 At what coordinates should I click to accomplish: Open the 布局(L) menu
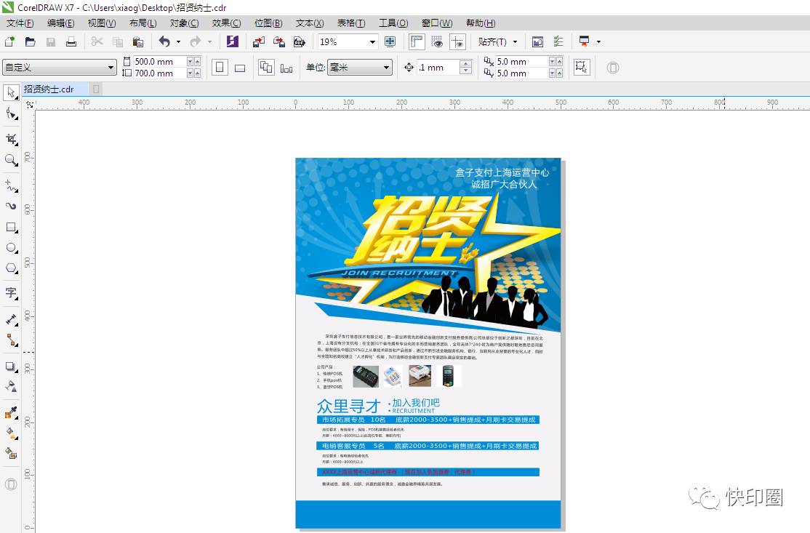coord(143,23)
